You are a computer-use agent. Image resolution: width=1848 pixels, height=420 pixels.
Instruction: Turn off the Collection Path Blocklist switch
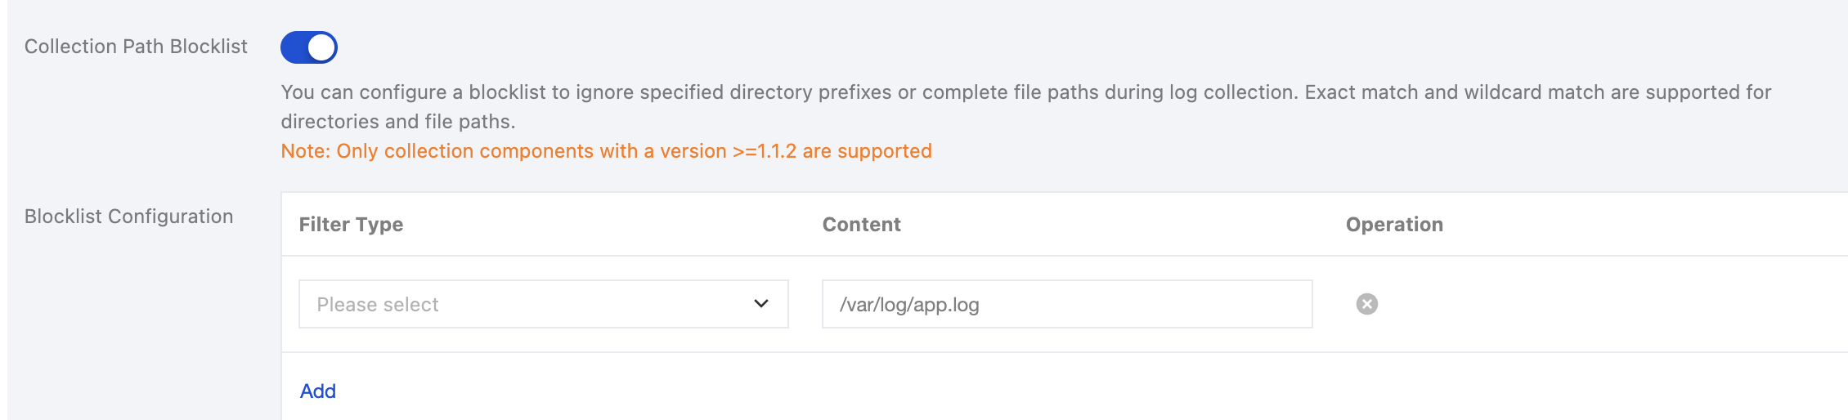[308, 47]
